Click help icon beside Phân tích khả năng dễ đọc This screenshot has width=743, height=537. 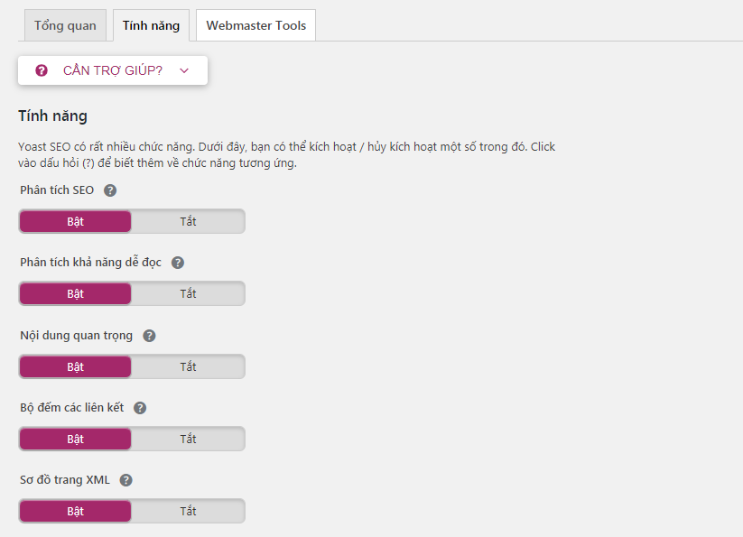point(178,263)
